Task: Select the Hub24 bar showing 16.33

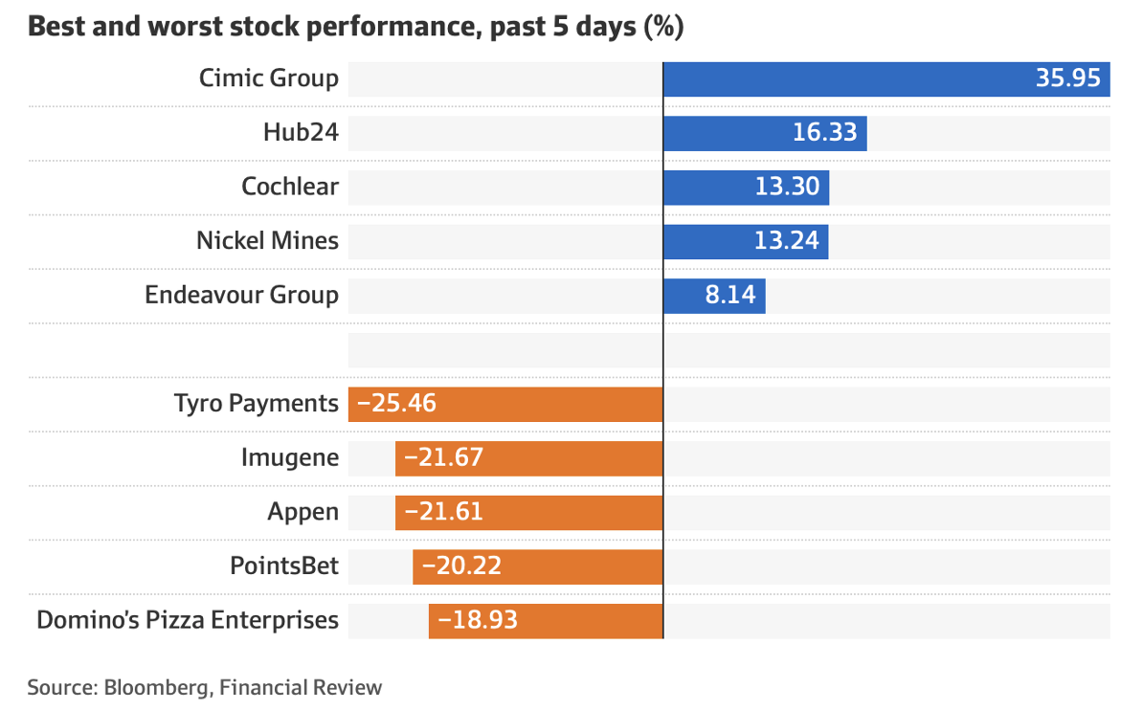Action: pos(765,132)
